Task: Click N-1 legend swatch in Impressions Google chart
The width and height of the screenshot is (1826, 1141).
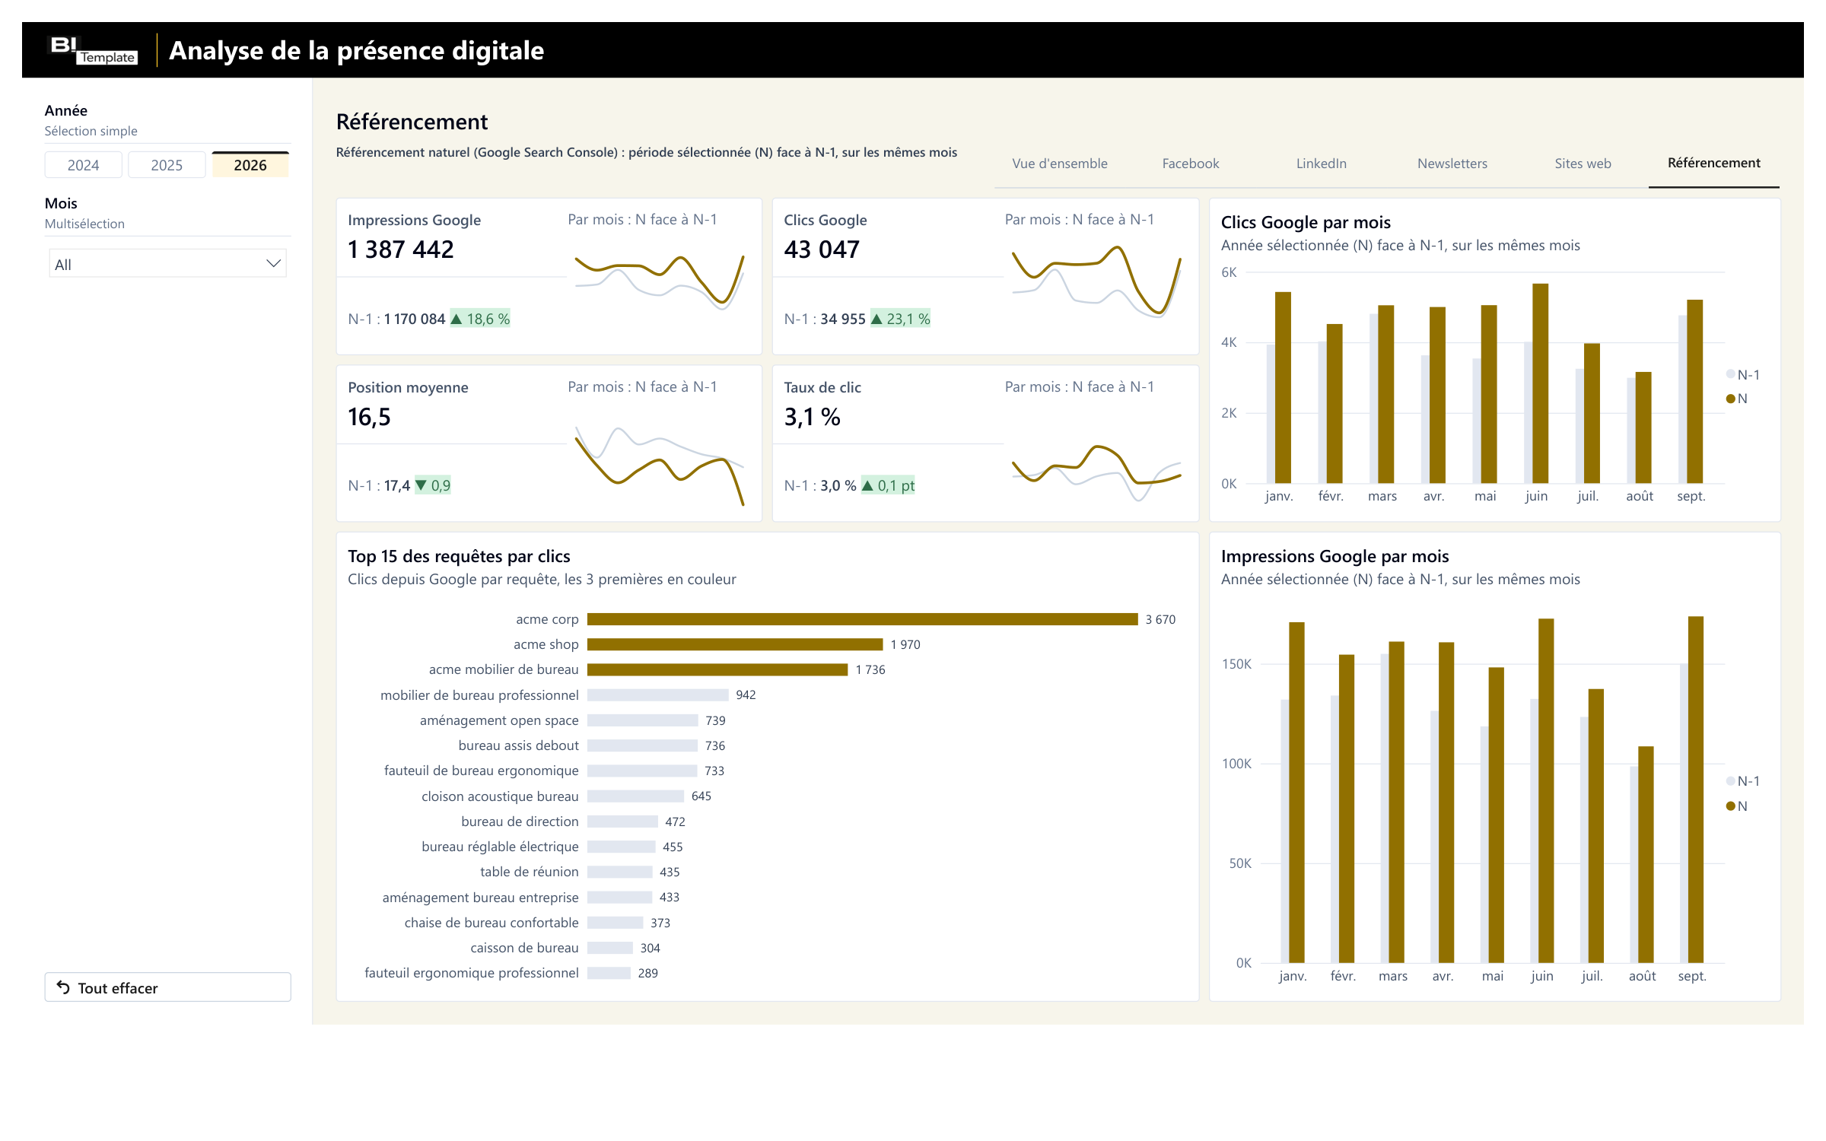Action: pyautogui.click(x=1730, y=781)
